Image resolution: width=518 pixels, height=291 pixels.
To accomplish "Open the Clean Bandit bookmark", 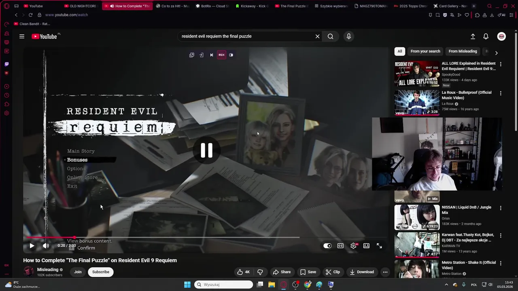I will click(32, 24).
